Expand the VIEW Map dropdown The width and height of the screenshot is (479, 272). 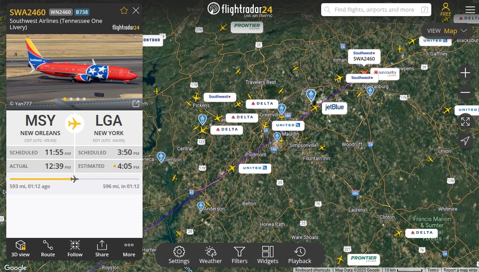[448, 31]
